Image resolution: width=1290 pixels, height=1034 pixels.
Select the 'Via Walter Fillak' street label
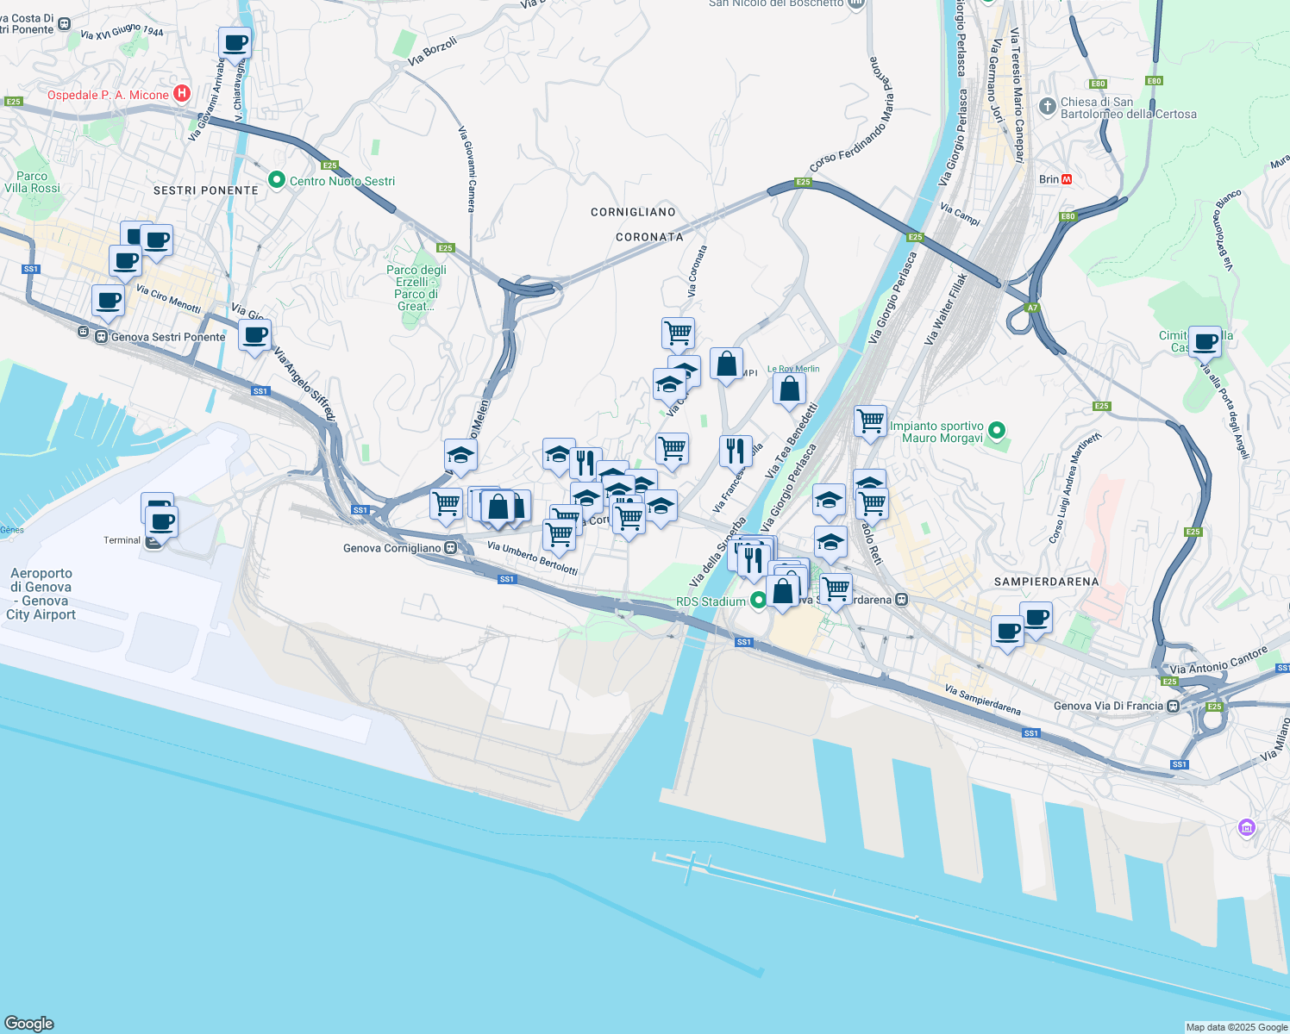[946, 309]
